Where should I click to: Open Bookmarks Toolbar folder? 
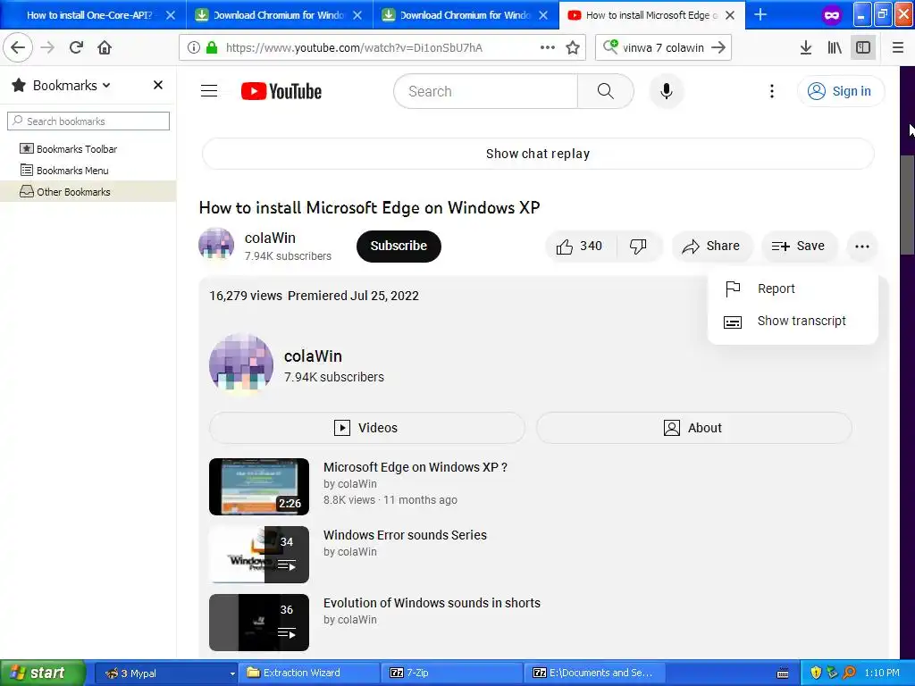77,149
